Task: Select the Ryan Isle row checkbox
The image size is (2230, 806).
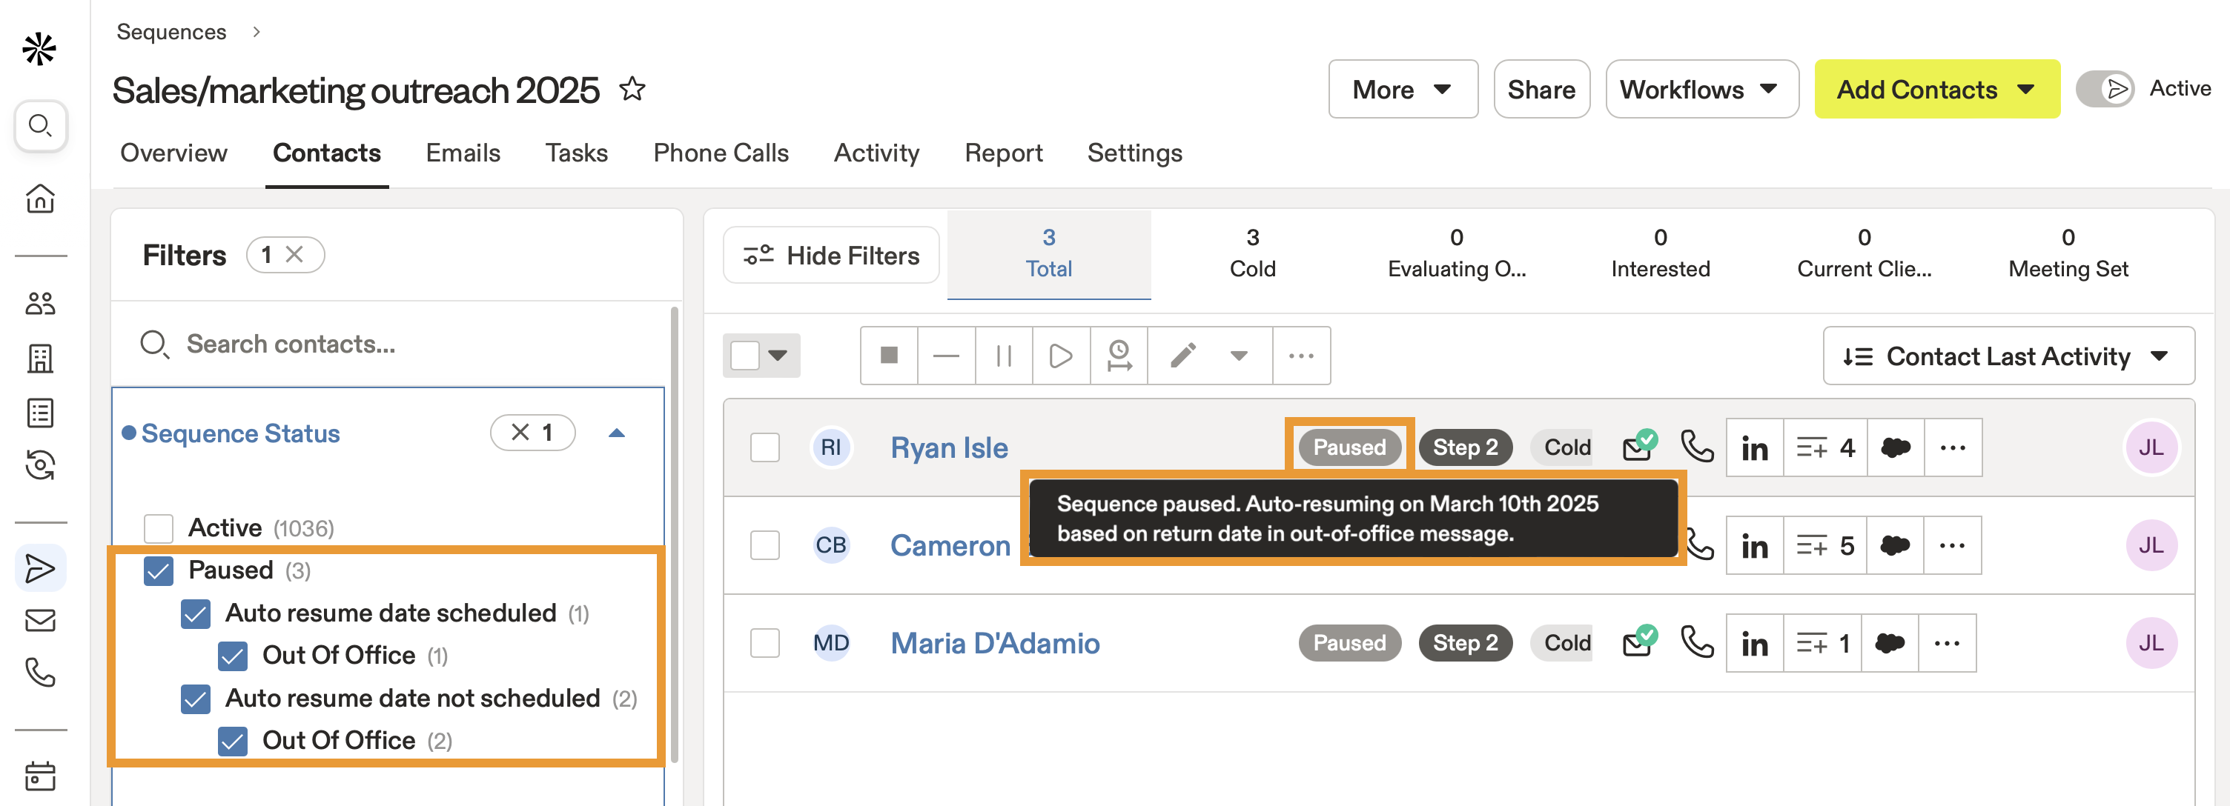Action: point(764,448)
